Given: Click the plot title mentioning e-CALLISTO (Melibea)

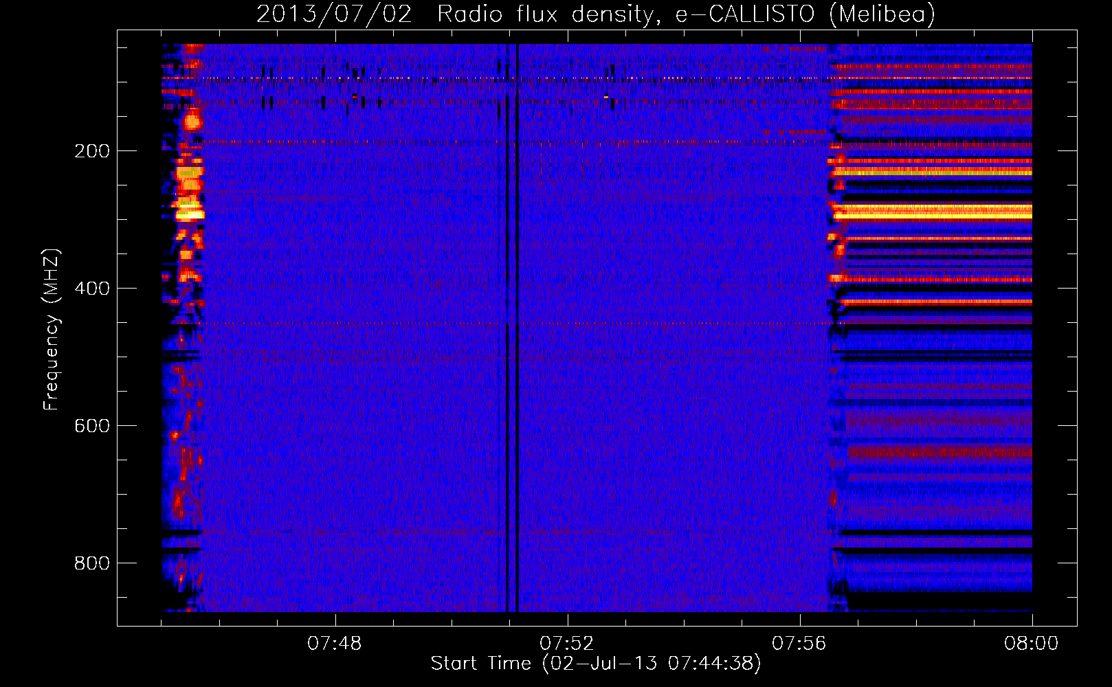Looking at the screenshot, I should (x=596, y=14).
